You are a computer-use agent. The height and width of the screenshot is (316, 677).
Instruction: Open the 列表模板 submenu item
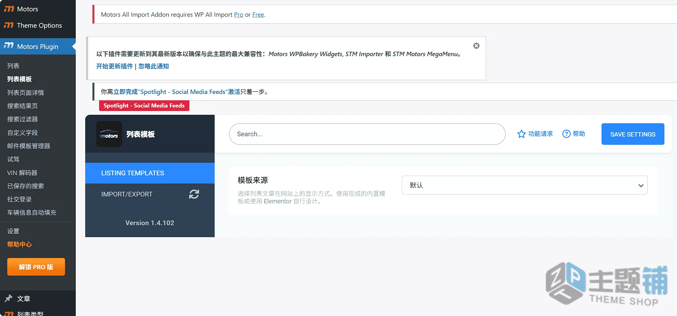20,79
